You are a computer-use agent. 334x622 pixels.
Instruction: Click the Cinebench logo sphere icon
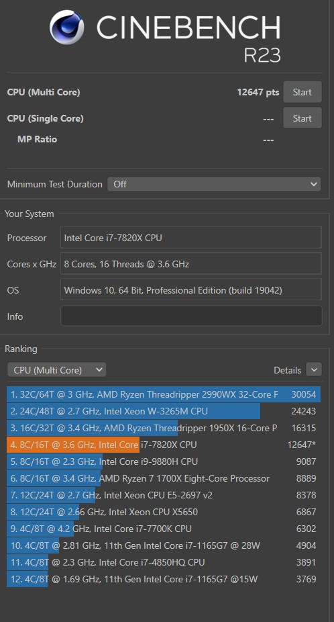[67, 28]
